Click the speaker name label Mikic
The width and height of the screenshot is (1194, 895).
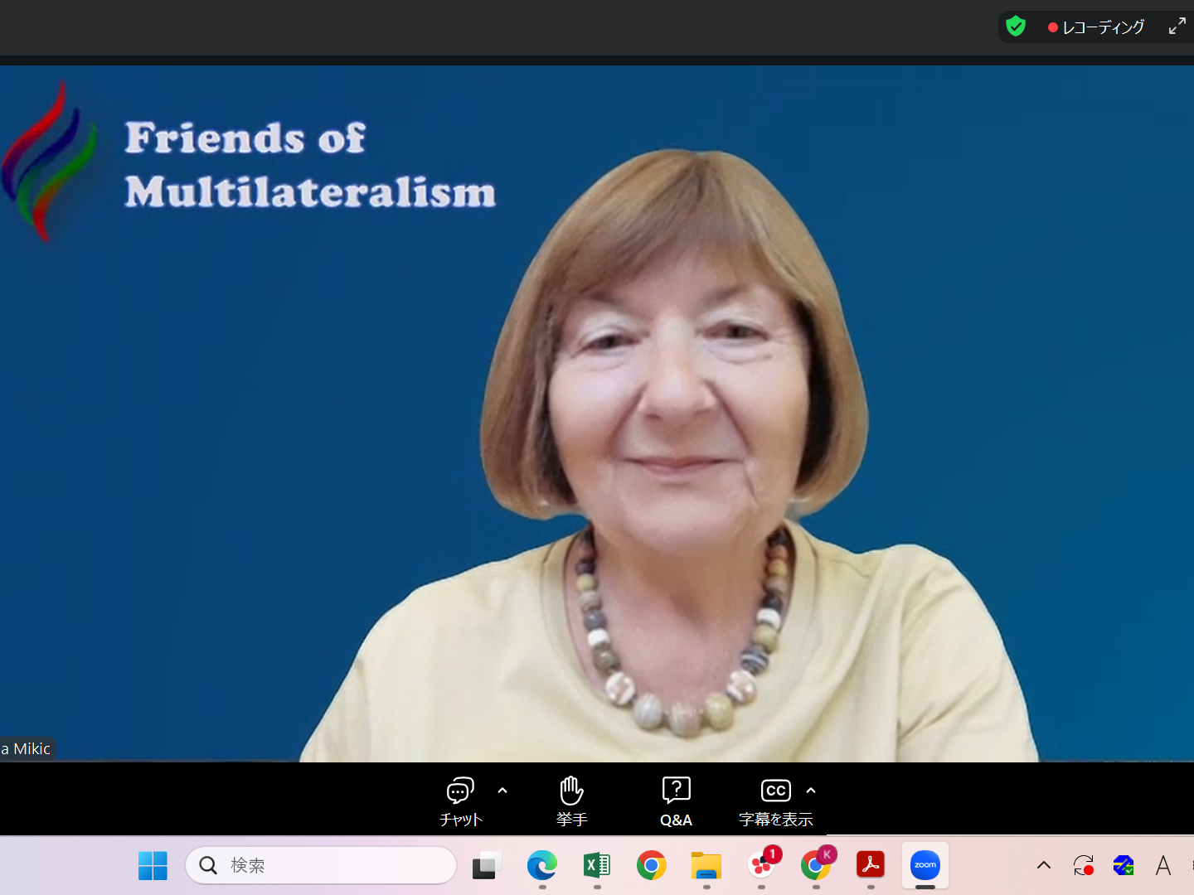click(27, 749)
